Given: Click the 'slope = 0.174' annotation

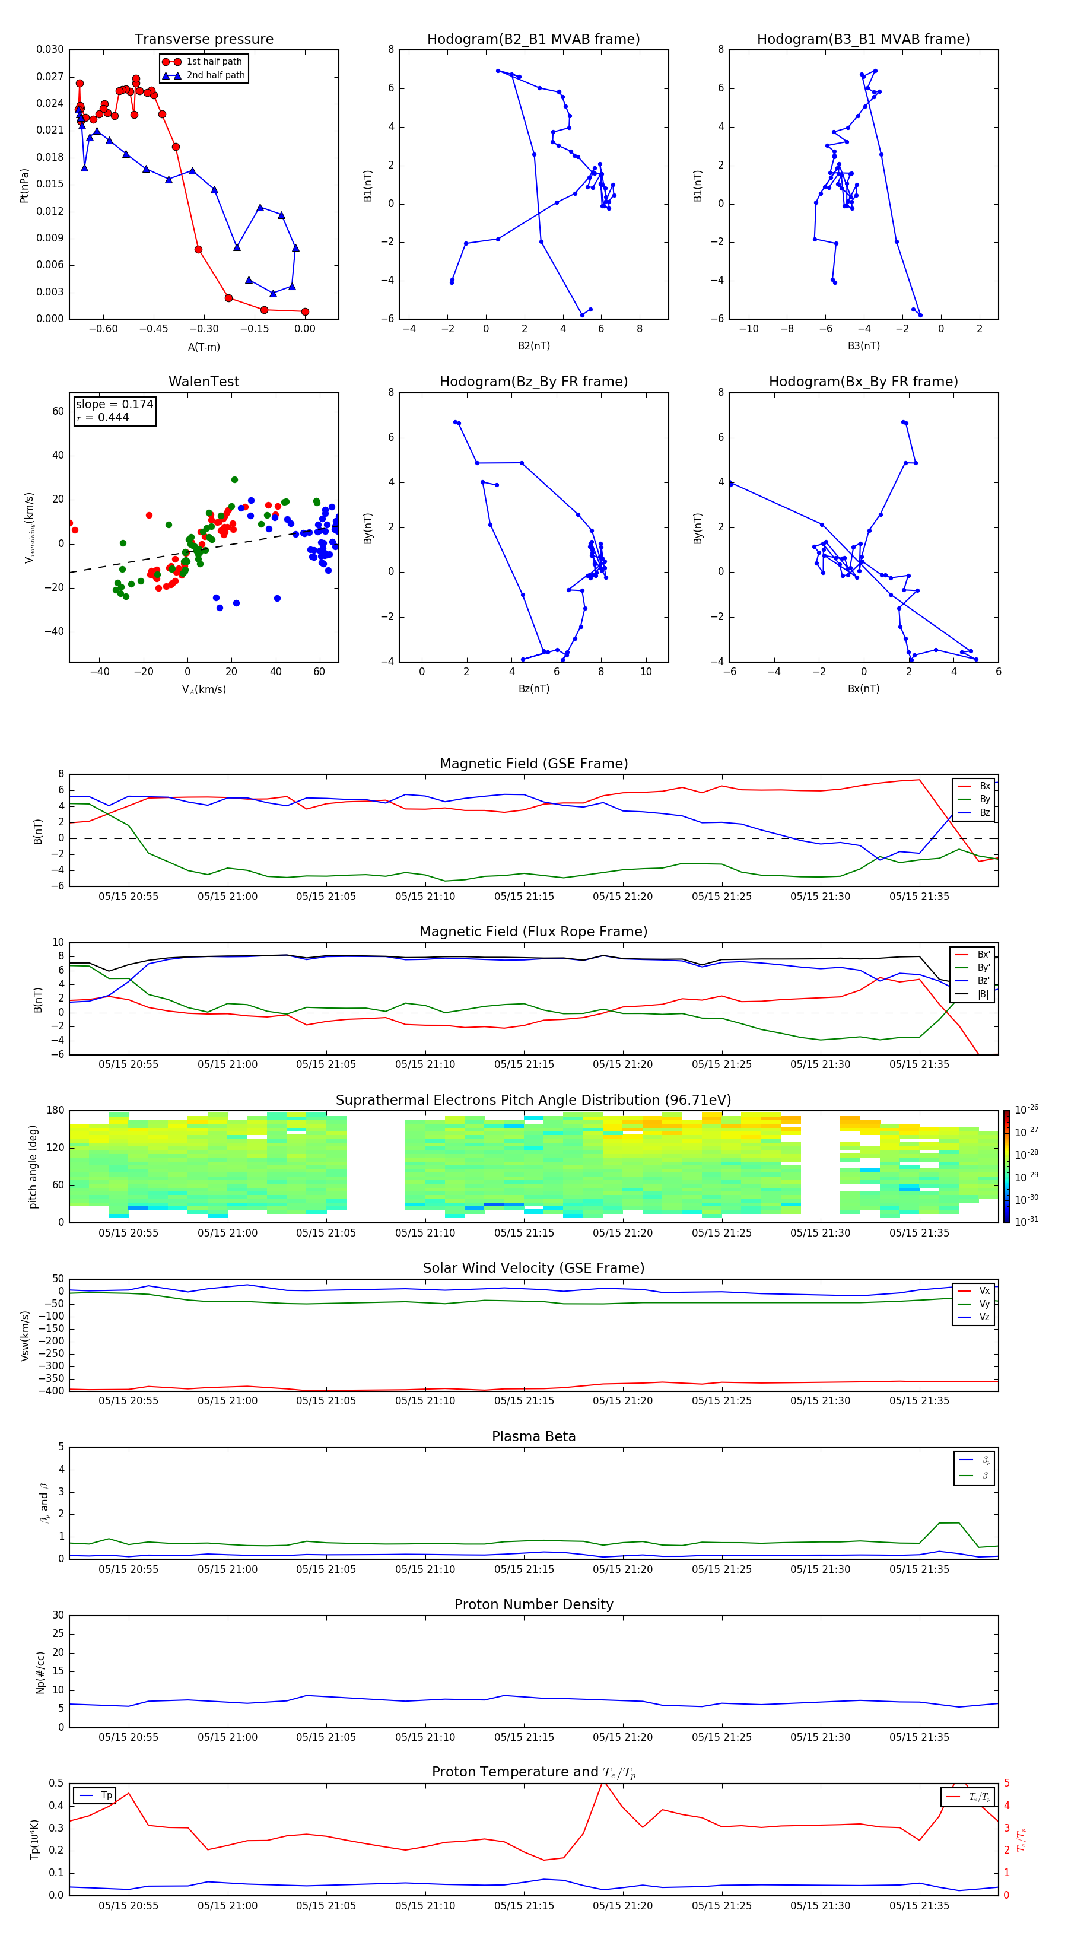Looking at the screenshot, I should click(115, 405).
